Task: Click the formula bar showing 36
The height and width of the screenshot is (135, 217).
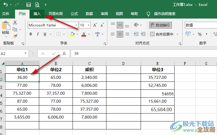Action: pyautogui.click(x=144, y=54)
